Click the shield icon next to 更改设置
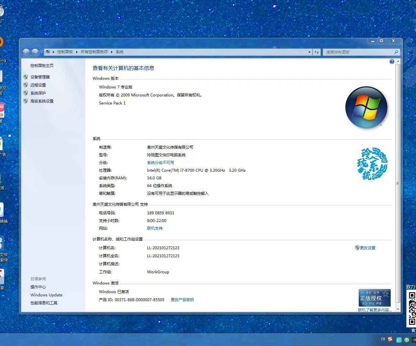Image resolution: width=416 pixels, height=346 pixels. (357, 248)
